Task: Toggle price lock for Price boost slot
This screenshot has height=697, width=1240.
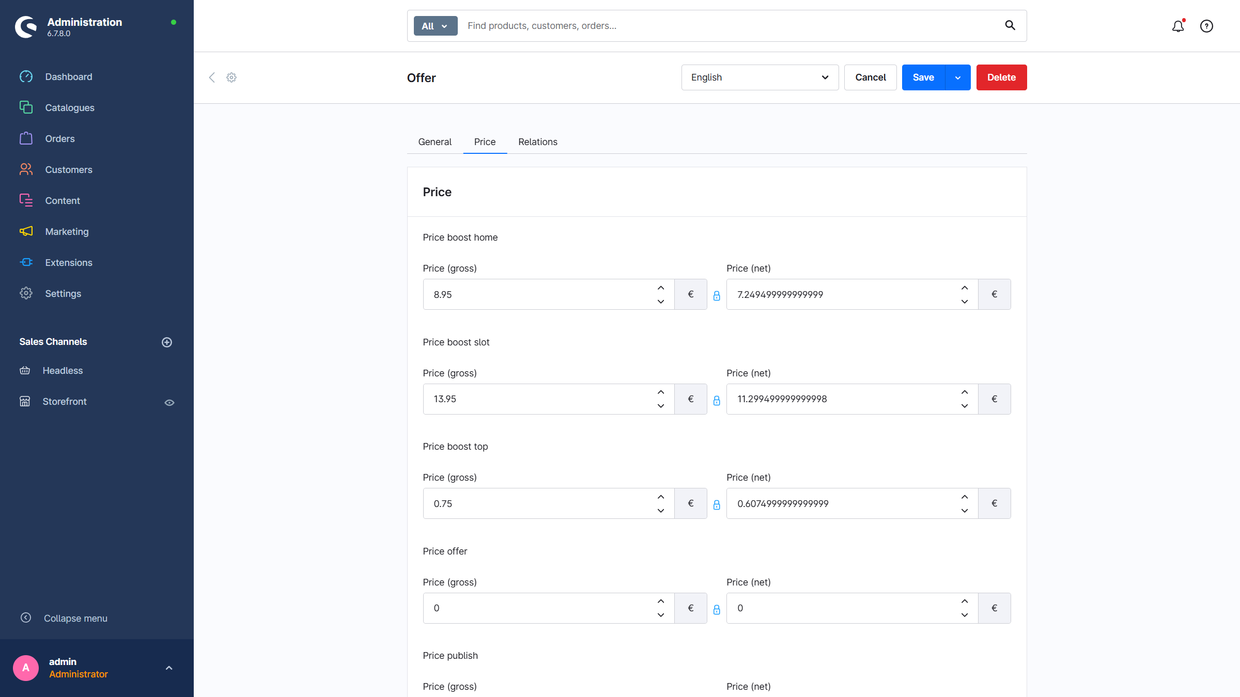Action: click(717, 400)
